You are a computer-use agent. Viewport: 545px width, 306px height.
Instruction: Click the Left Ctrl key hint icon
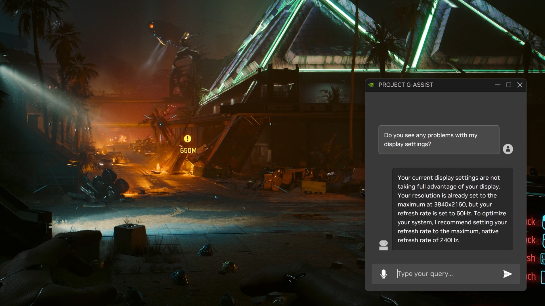tap(543, 259)
